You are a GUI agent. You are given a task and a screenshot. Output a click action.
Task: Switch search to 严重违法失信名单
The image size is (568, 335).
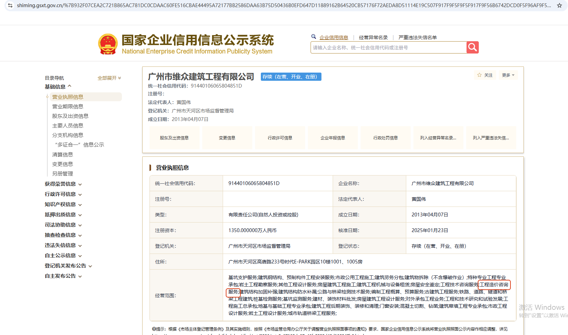[x=417, y=37]
